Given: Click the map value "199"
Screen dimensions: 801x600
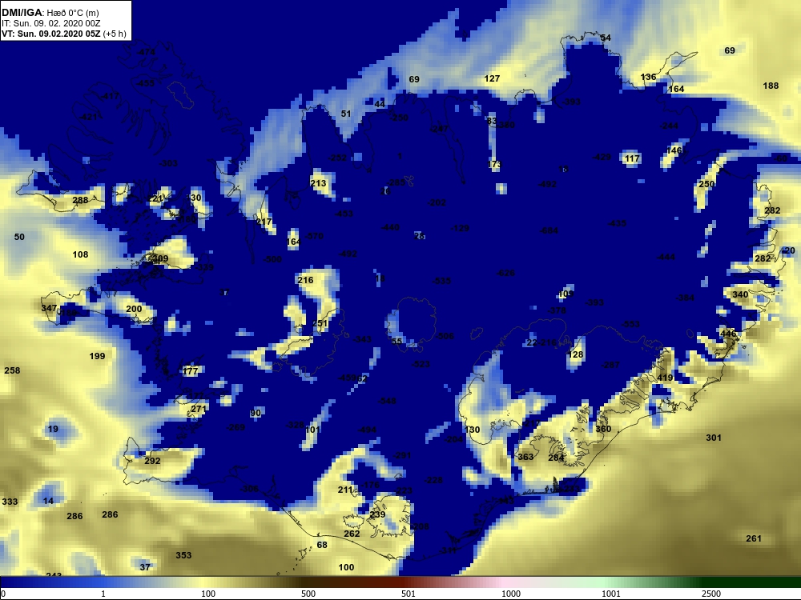Looking at the screenshot, I should coord(97,356).
